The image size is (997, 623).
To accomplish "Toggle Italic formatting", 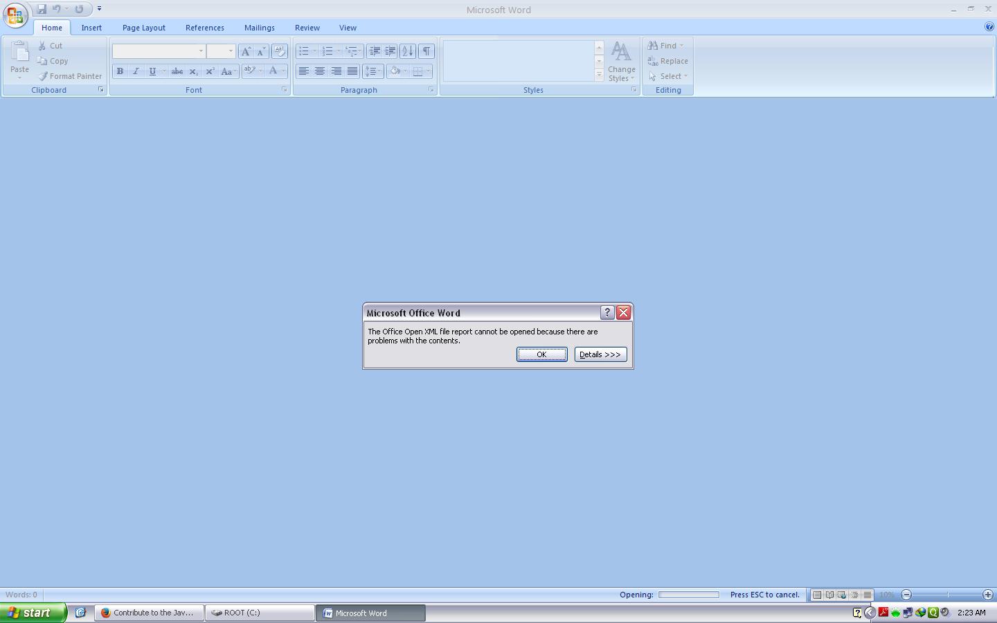I will tap(136, 71).
